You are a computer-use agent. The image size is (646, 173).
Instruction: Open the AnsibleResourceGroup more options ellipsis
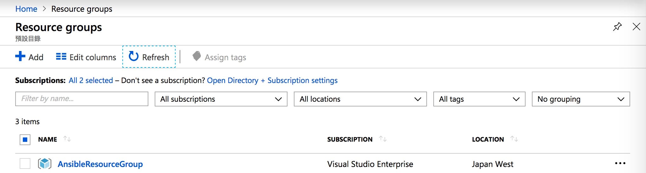[x=620, y=163]
